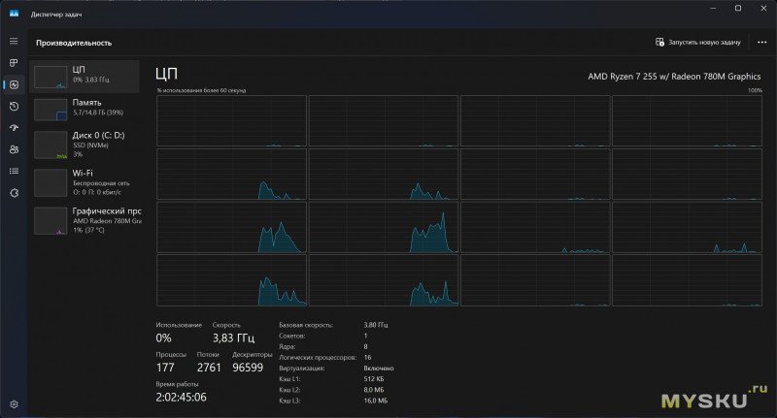Open the Details list icon
The image size is (777, 418).
point(14,171)
